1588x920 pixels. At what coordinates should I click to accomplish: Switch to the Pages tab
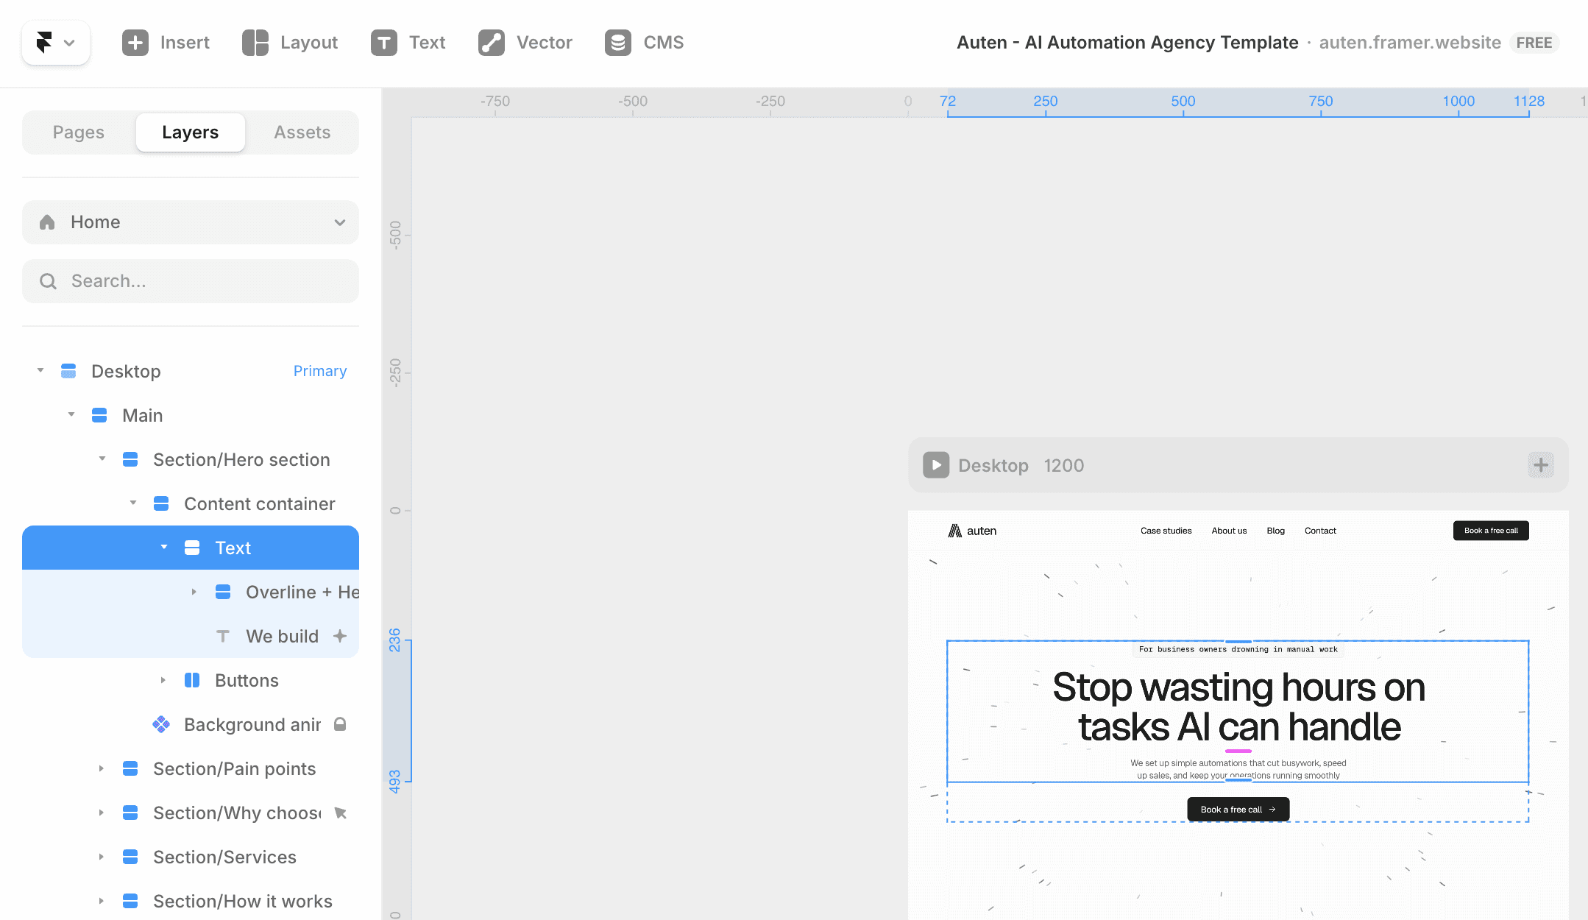(x=79, y=132)
